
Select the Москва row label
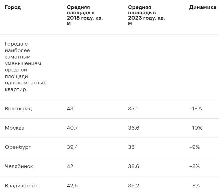[x=15, y=128]
